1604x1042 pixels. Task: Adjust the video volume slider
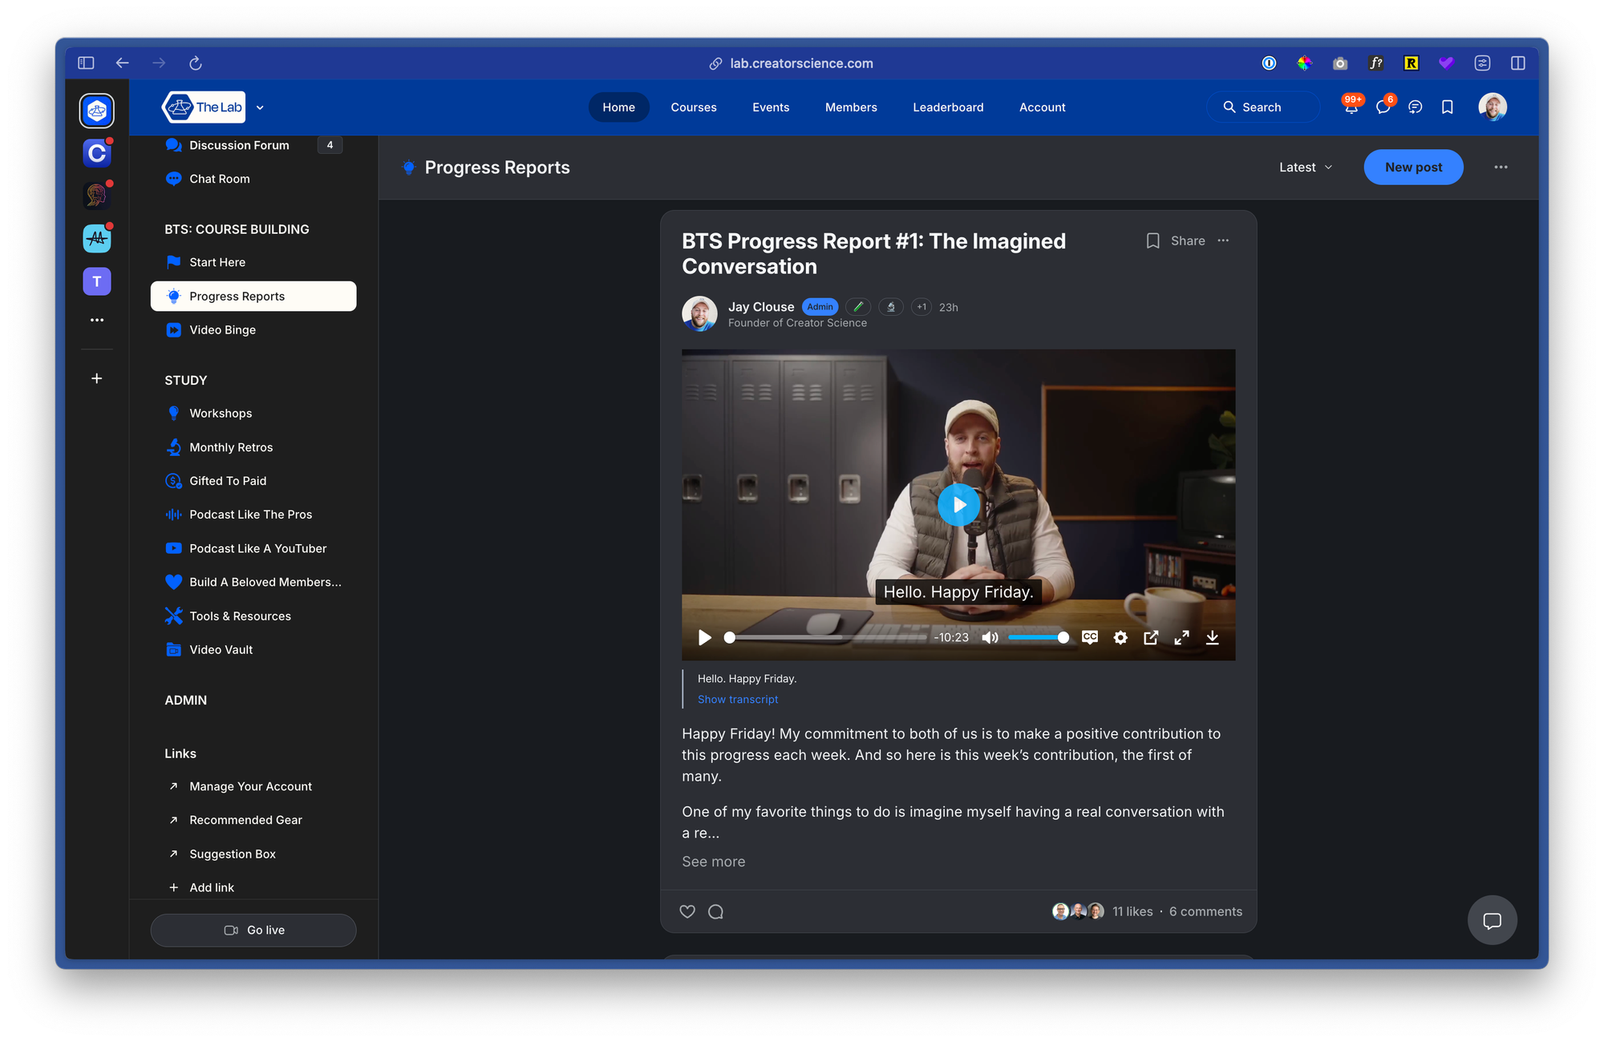point(1038,637)
